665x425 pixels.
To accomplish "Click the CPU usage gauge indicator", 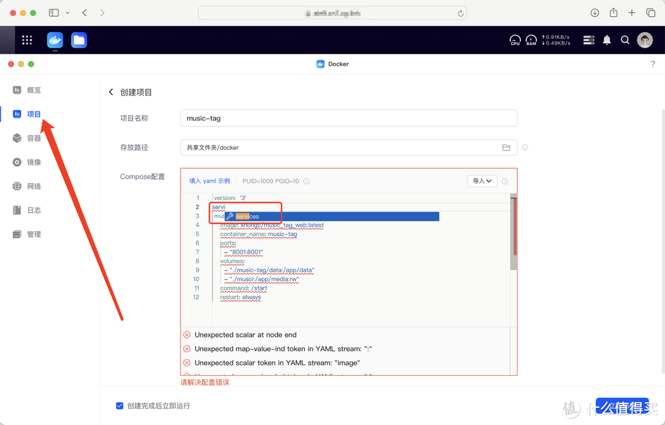I will [515, 39].
